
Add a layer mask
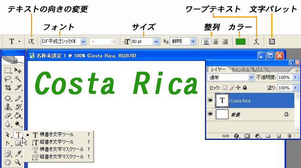tap(247, 136)
